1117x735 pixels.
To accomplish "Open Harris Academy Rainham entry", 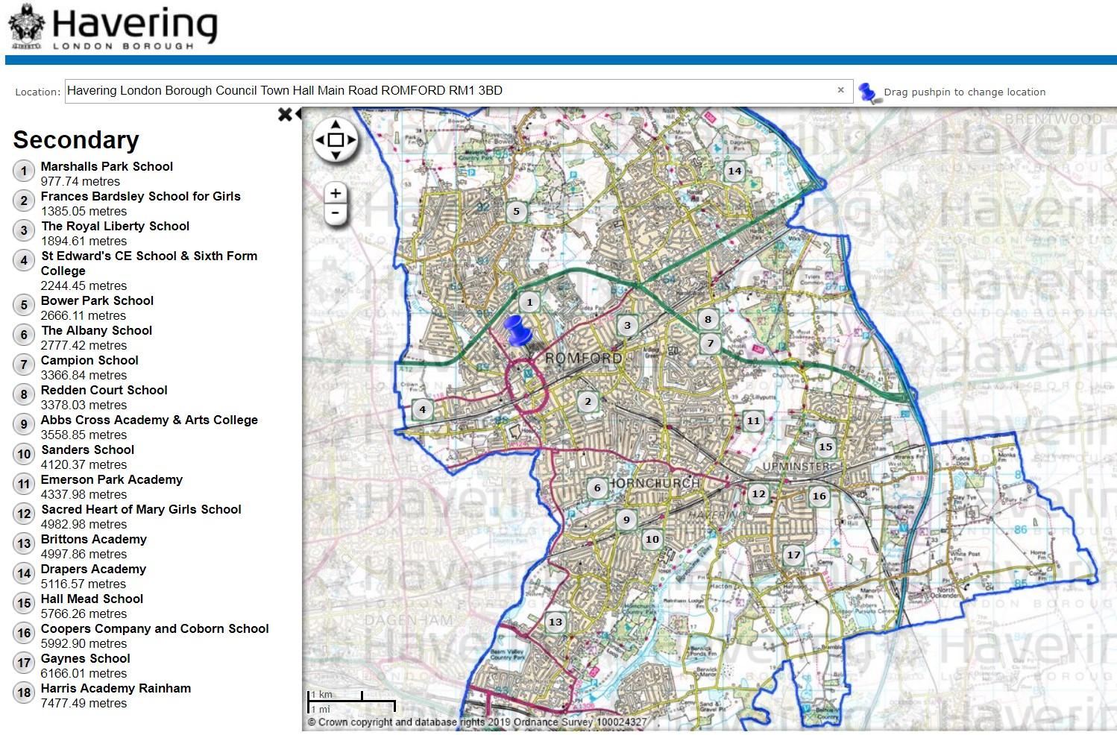I will (116, 688).
